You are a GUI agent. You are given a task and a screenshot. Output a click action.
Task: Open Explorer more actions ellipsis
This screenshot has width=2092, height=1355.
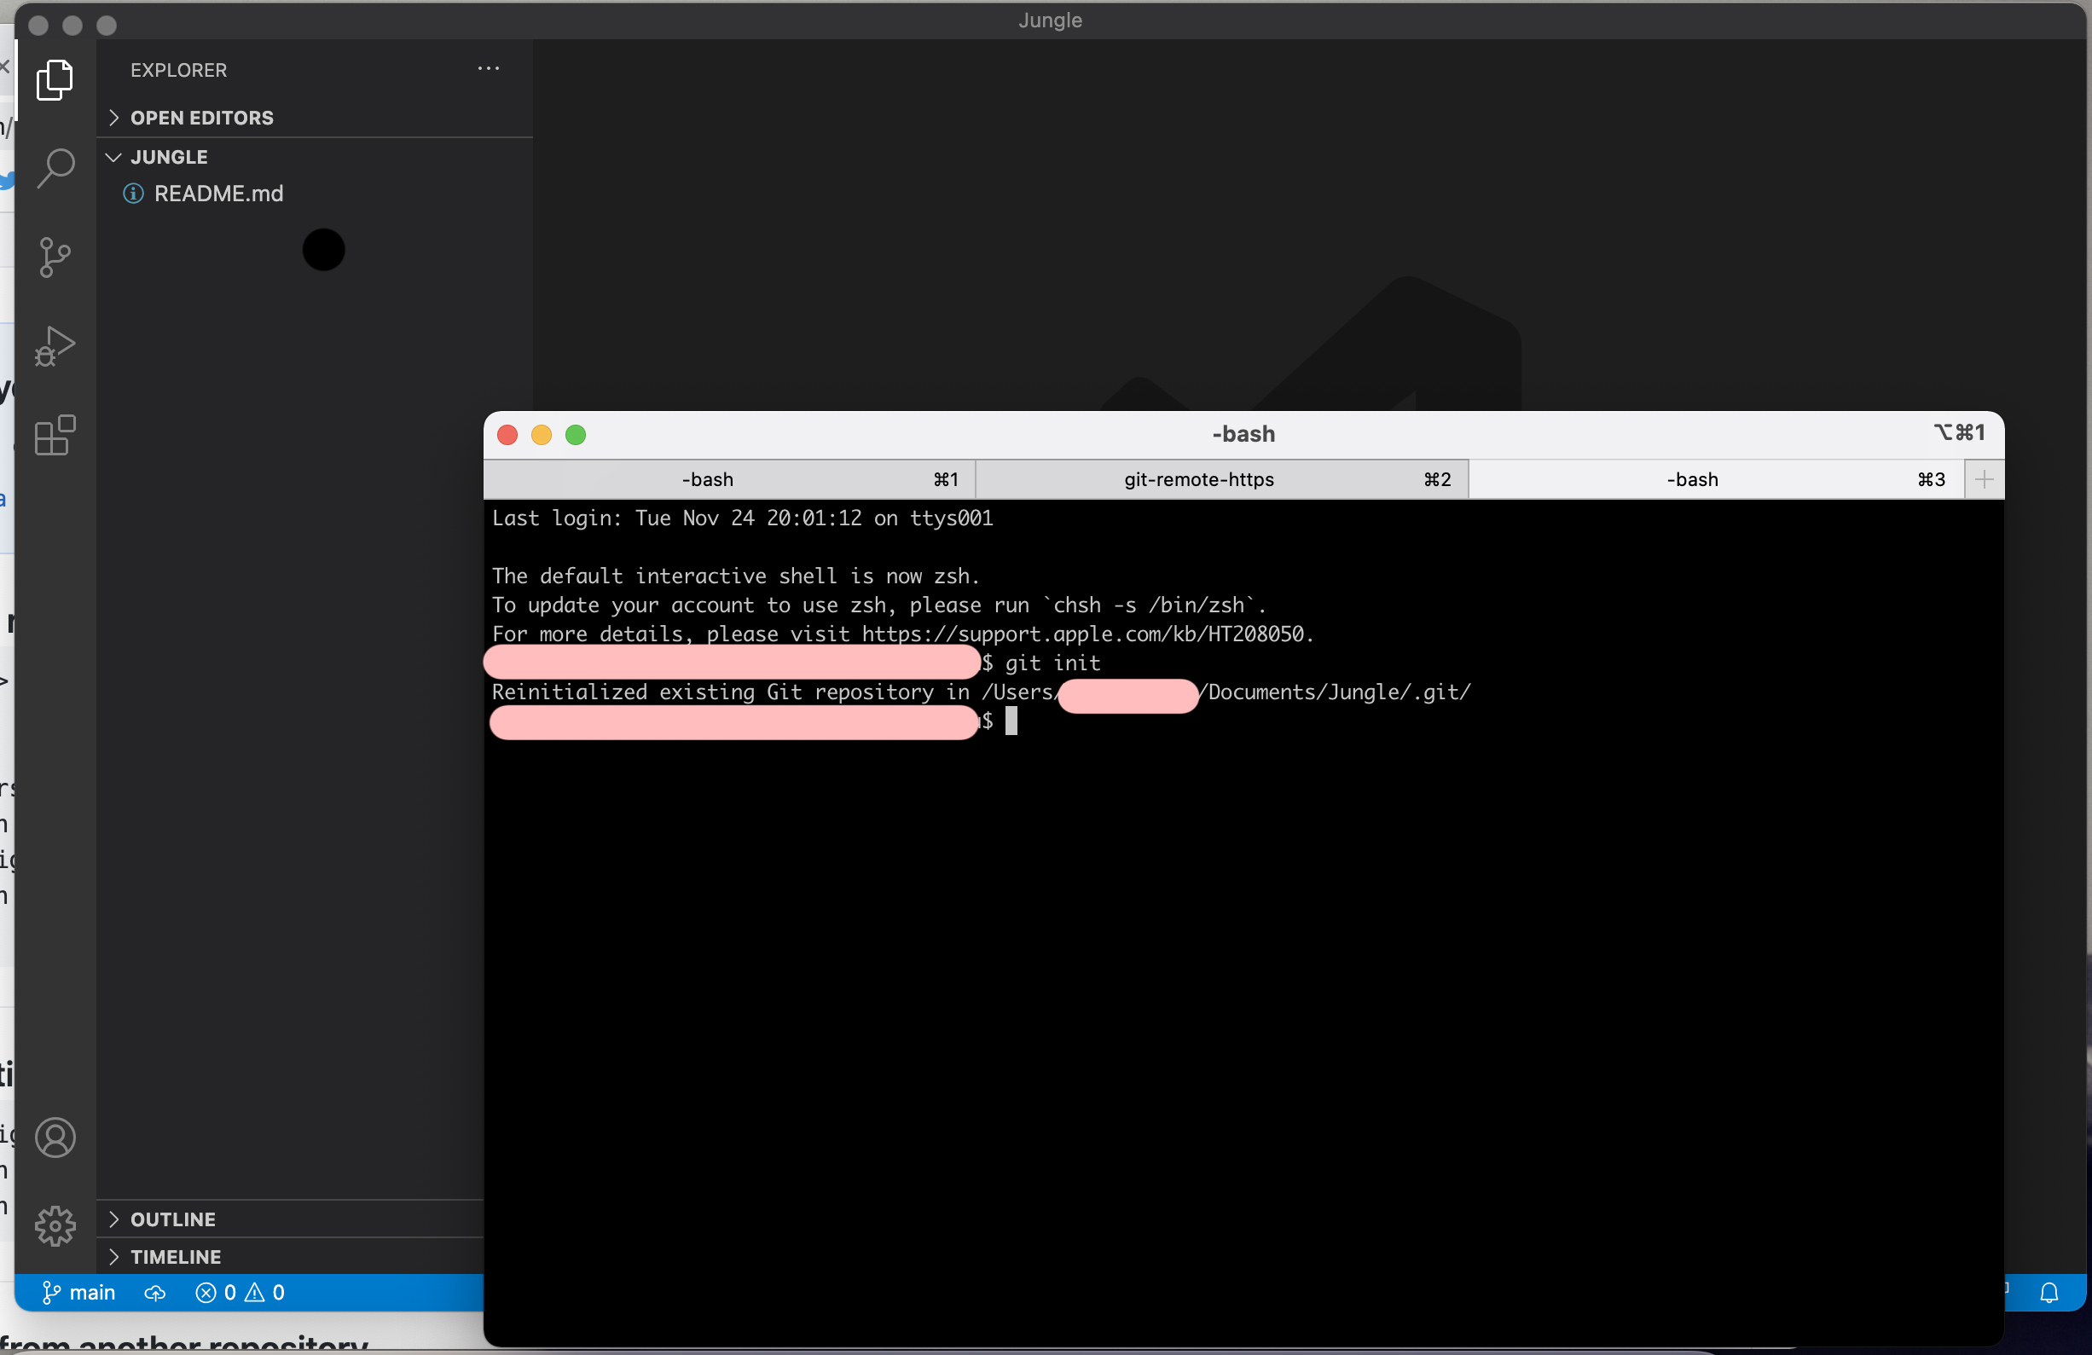point(488,68)
